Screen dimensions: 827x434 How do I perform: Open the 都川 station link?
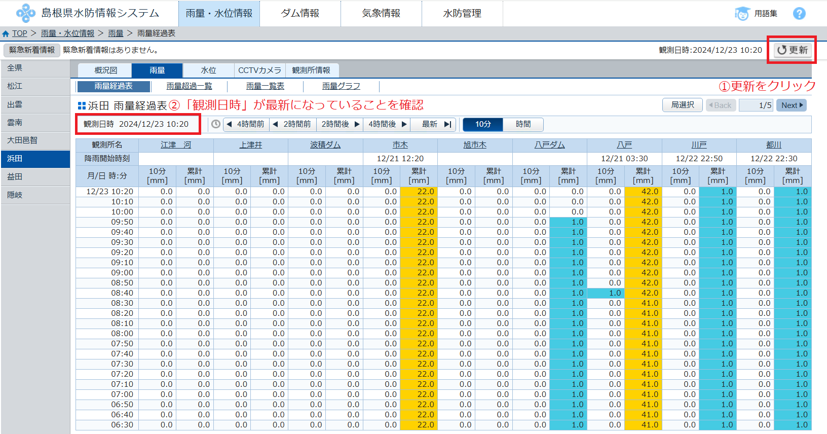[x=774, y=145]
